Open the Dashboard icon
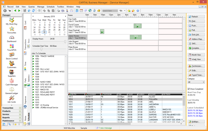The image size is (208, 131). [x=12, y=39]
